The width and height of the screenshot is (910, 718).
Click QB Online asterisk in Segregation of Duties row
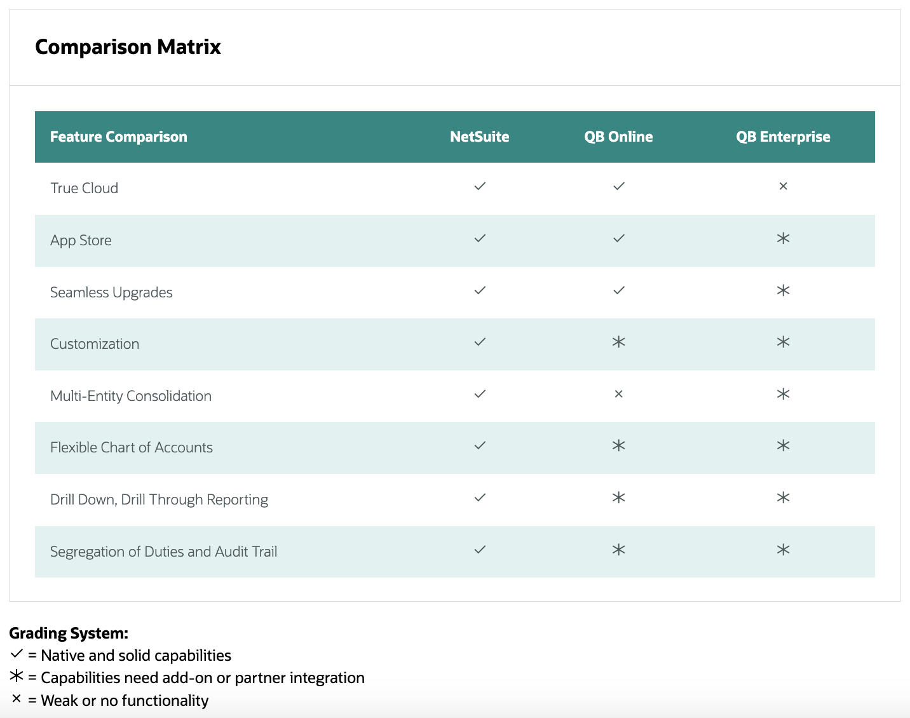pyautogui.click(x=619, y=550)
